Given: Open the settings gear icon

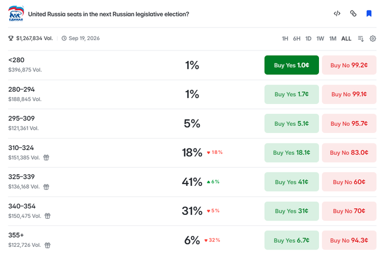Looking at the screenshot, I should tap(373, 38).
